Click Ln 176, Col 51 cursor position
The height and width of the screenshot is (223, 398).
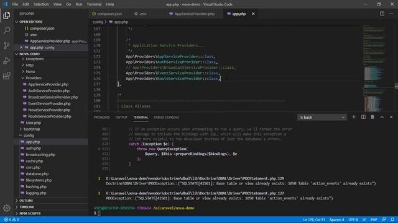pyautogui.click(x=313, y=220)
